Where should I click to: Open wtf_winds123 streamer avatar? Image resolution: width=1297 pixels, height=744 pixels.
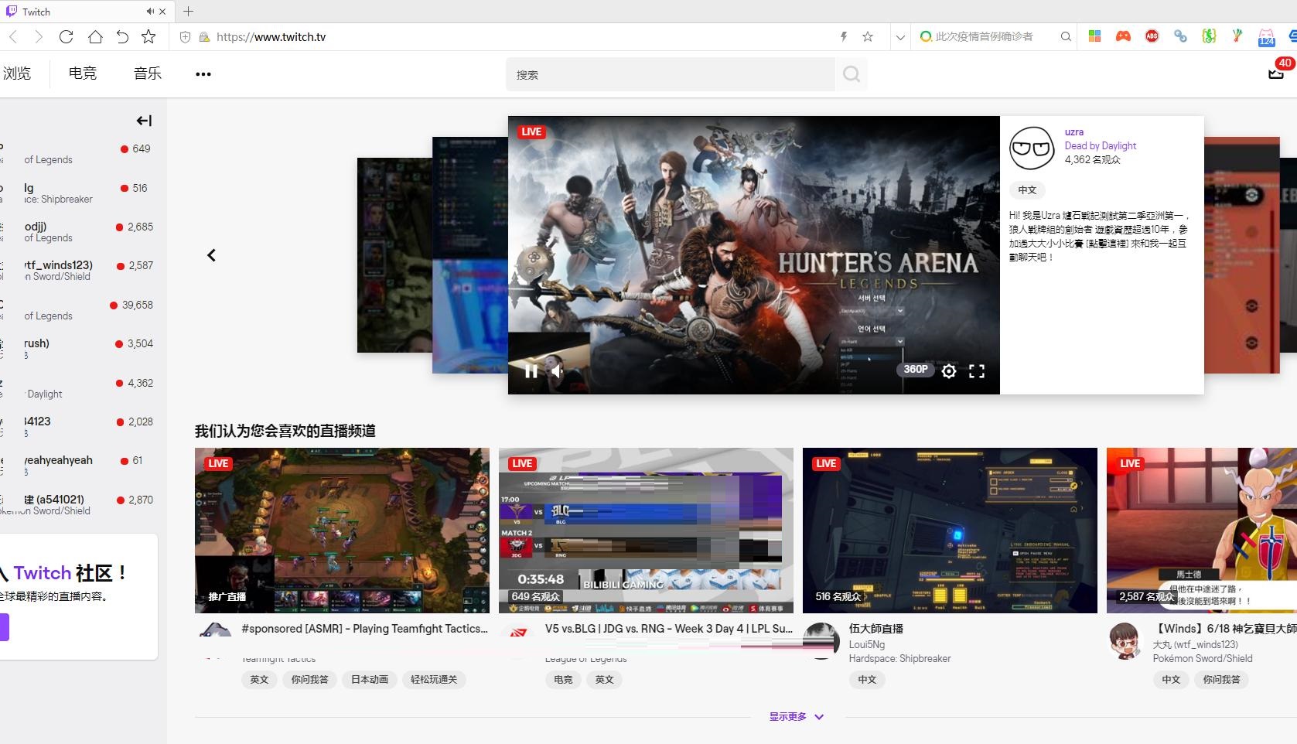(1125, 641)
